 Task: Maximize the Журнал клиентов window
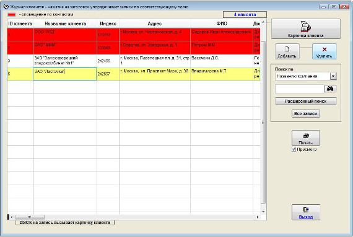[334, 7]
